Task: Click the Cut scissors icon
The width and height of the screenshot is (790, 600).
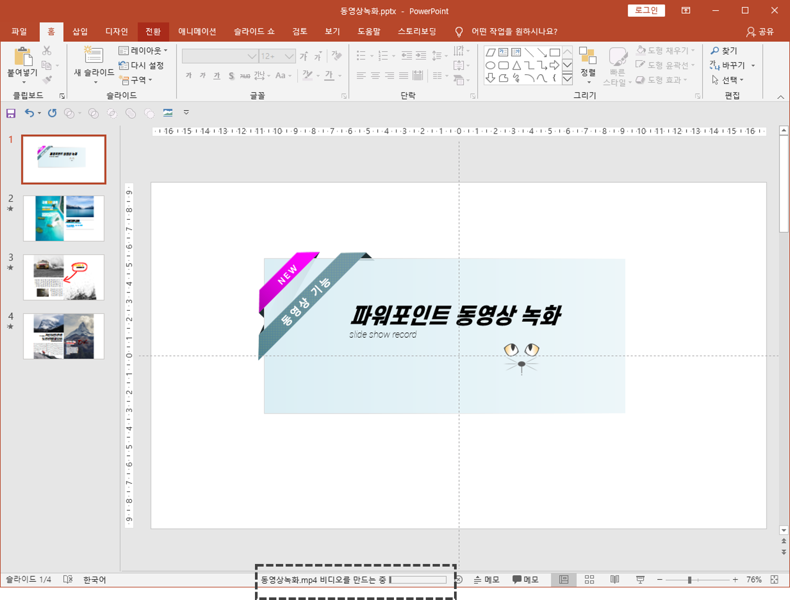Action: (47, 51)
